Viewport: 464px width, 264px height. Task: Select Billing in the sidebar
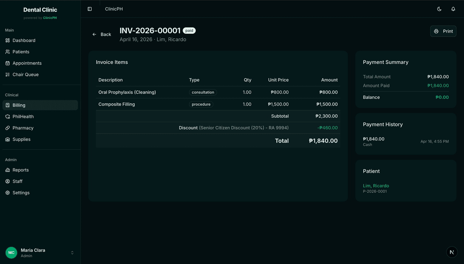(x=19, y=105)
